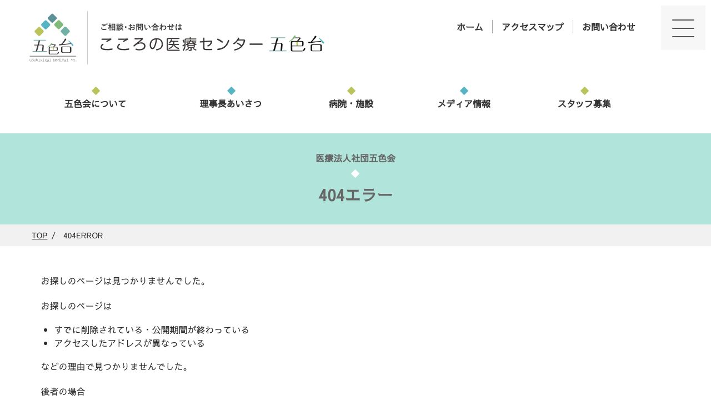Click the 404エラー page heading

coord(355,195)
